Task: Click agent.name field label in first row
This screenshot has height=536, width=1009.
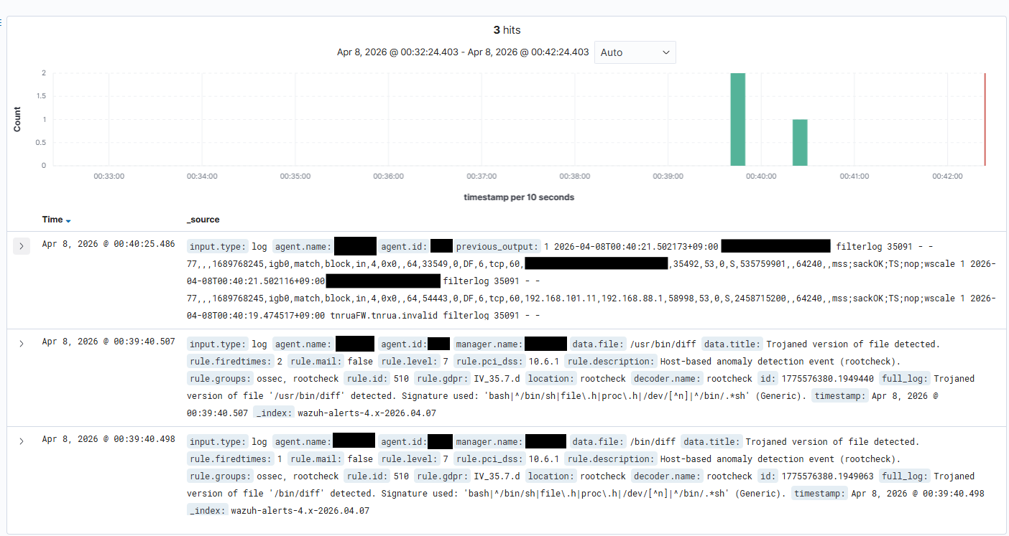Action: pos(302,246)
